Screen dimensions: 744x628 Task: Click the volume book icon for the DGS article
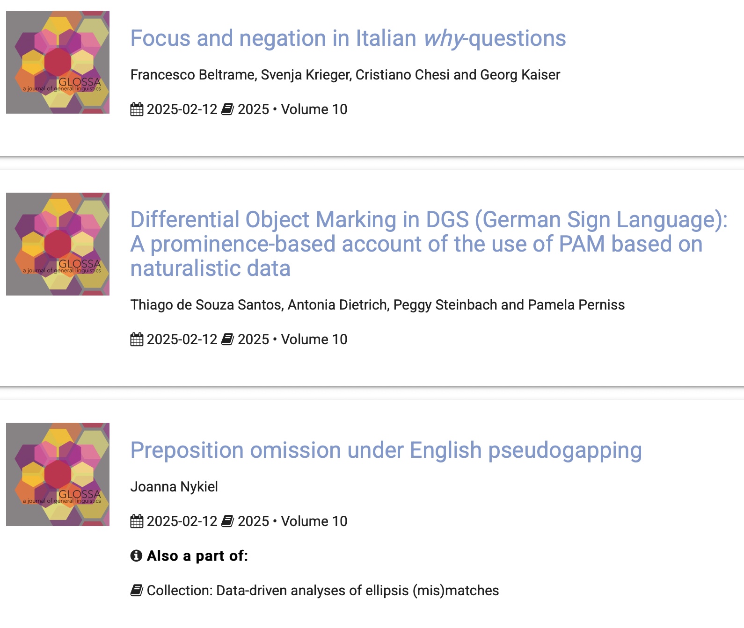point(227,339)
